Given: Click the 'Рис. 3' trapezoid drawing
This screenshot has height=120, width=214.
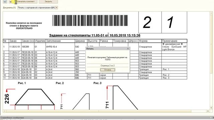Looking at the screenshot, I should click(125, 98).
